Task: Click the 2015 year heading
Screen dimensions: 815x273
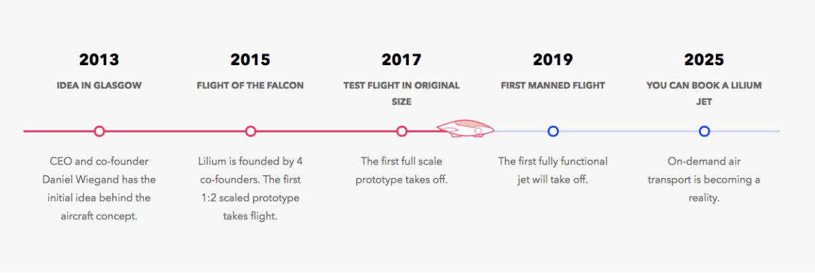Action: click(x=250, y=60)
